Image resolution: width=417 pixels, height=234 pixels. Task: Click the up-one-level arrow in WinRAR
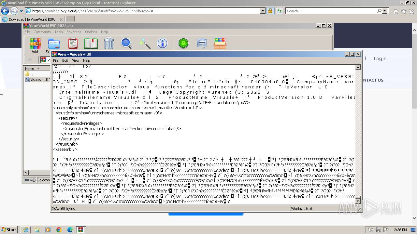click(x=30, y=60)
